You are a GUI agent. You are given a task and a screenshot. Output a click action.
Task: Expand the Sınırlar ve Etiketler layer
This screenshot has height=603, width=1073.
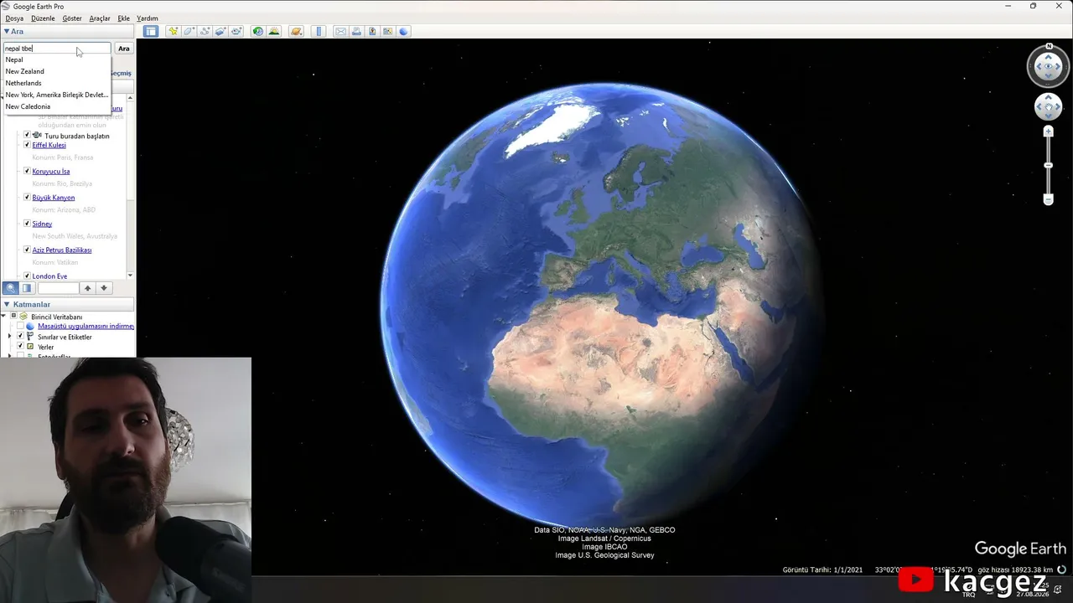click(10, 337)
